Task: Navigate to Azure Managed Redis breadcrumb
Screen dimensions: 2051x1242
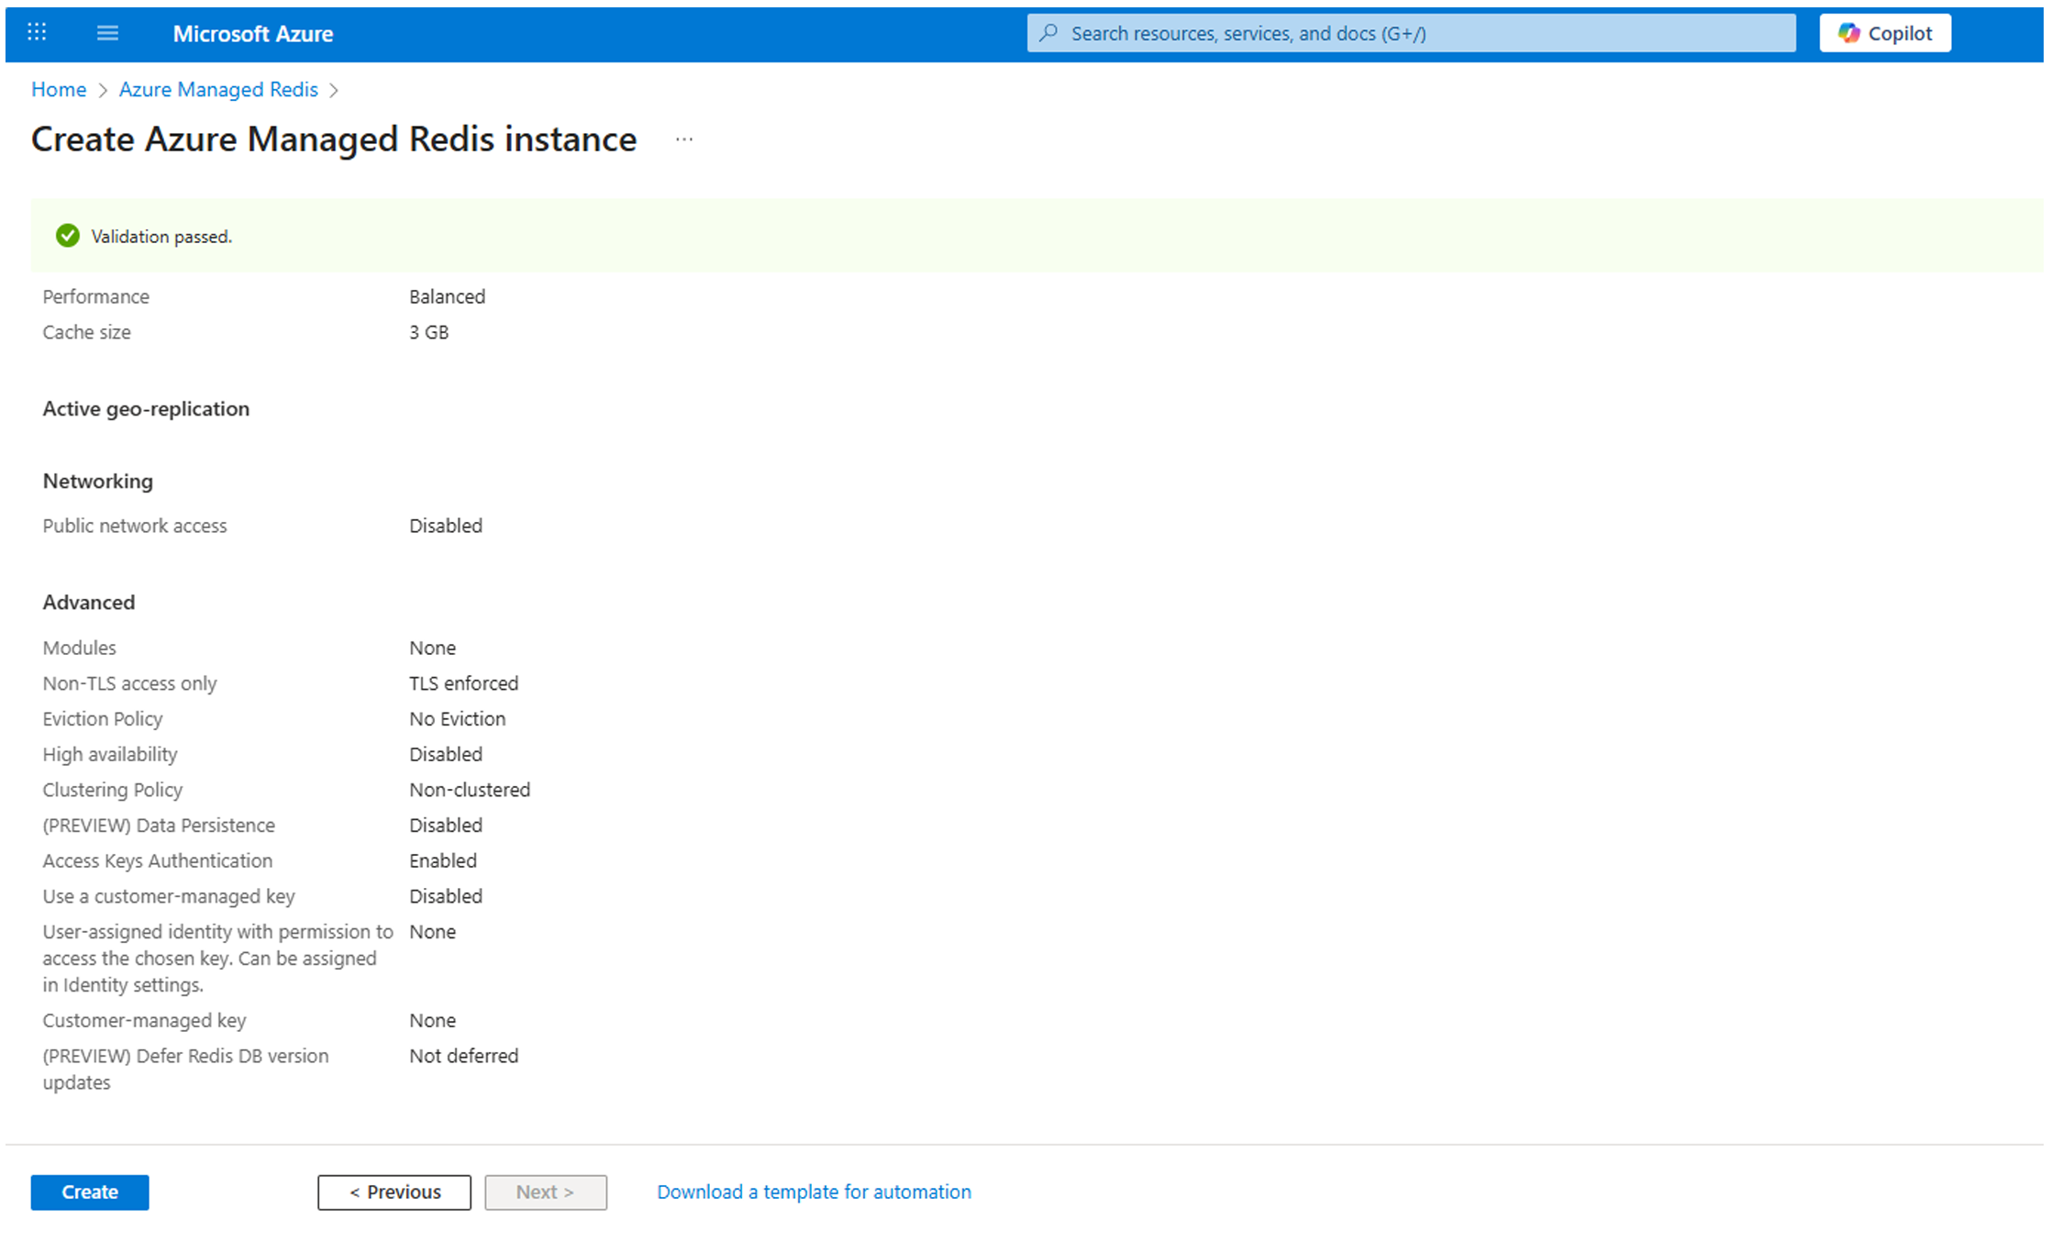Action: click(x=218, y=89)
